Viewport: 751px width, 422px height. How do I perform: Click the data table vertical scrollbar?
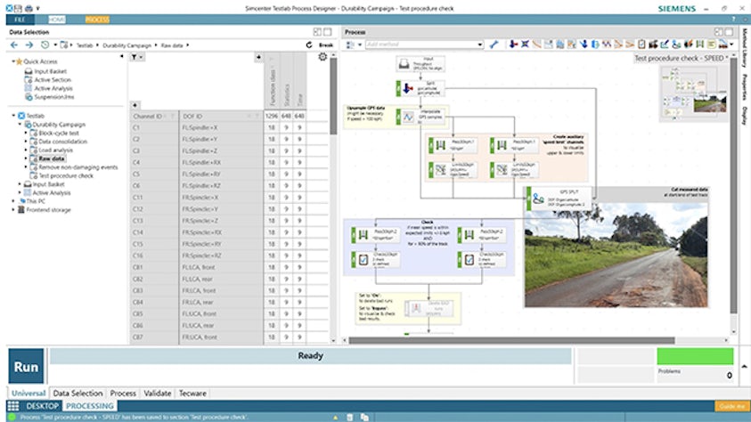[x=333, y=95]
